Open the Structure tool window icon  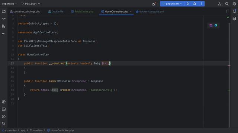[x=4, y=26]
